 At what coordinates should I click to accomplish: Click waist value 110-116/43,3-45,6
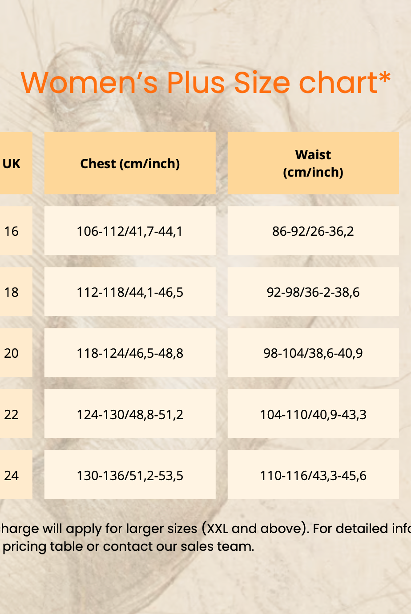[313, 475]
